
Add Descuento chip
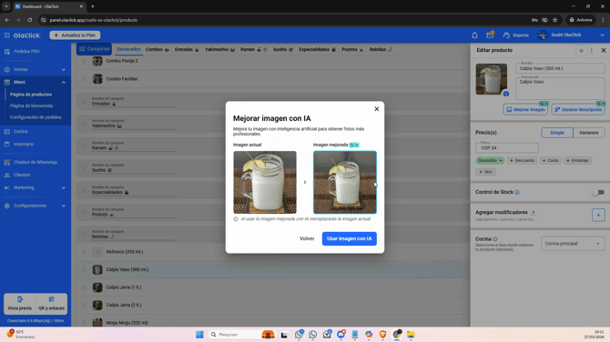(x=523, y=160)
